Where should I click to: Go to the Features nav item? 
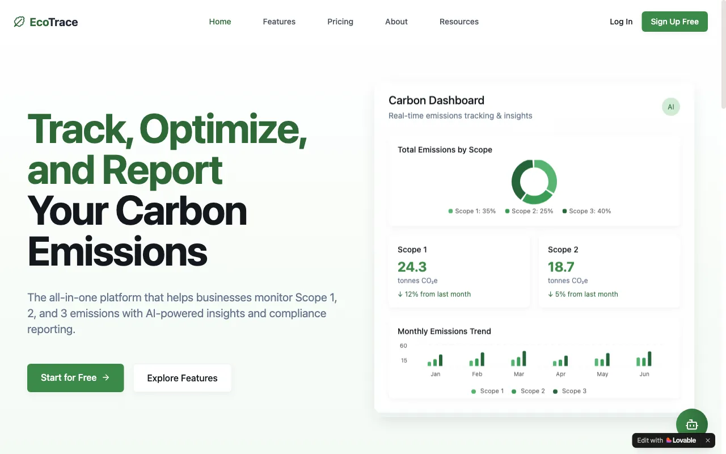click(x=279, y=22)
